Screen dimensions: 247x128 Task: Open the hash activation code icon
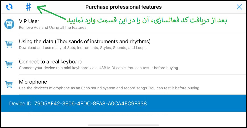click(x=29, y=7)
